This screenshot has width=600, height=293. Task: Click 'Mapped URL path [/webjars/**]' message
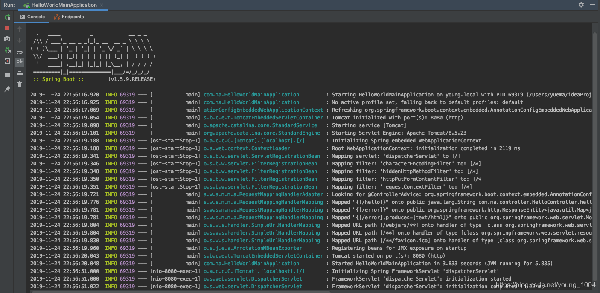375,225
